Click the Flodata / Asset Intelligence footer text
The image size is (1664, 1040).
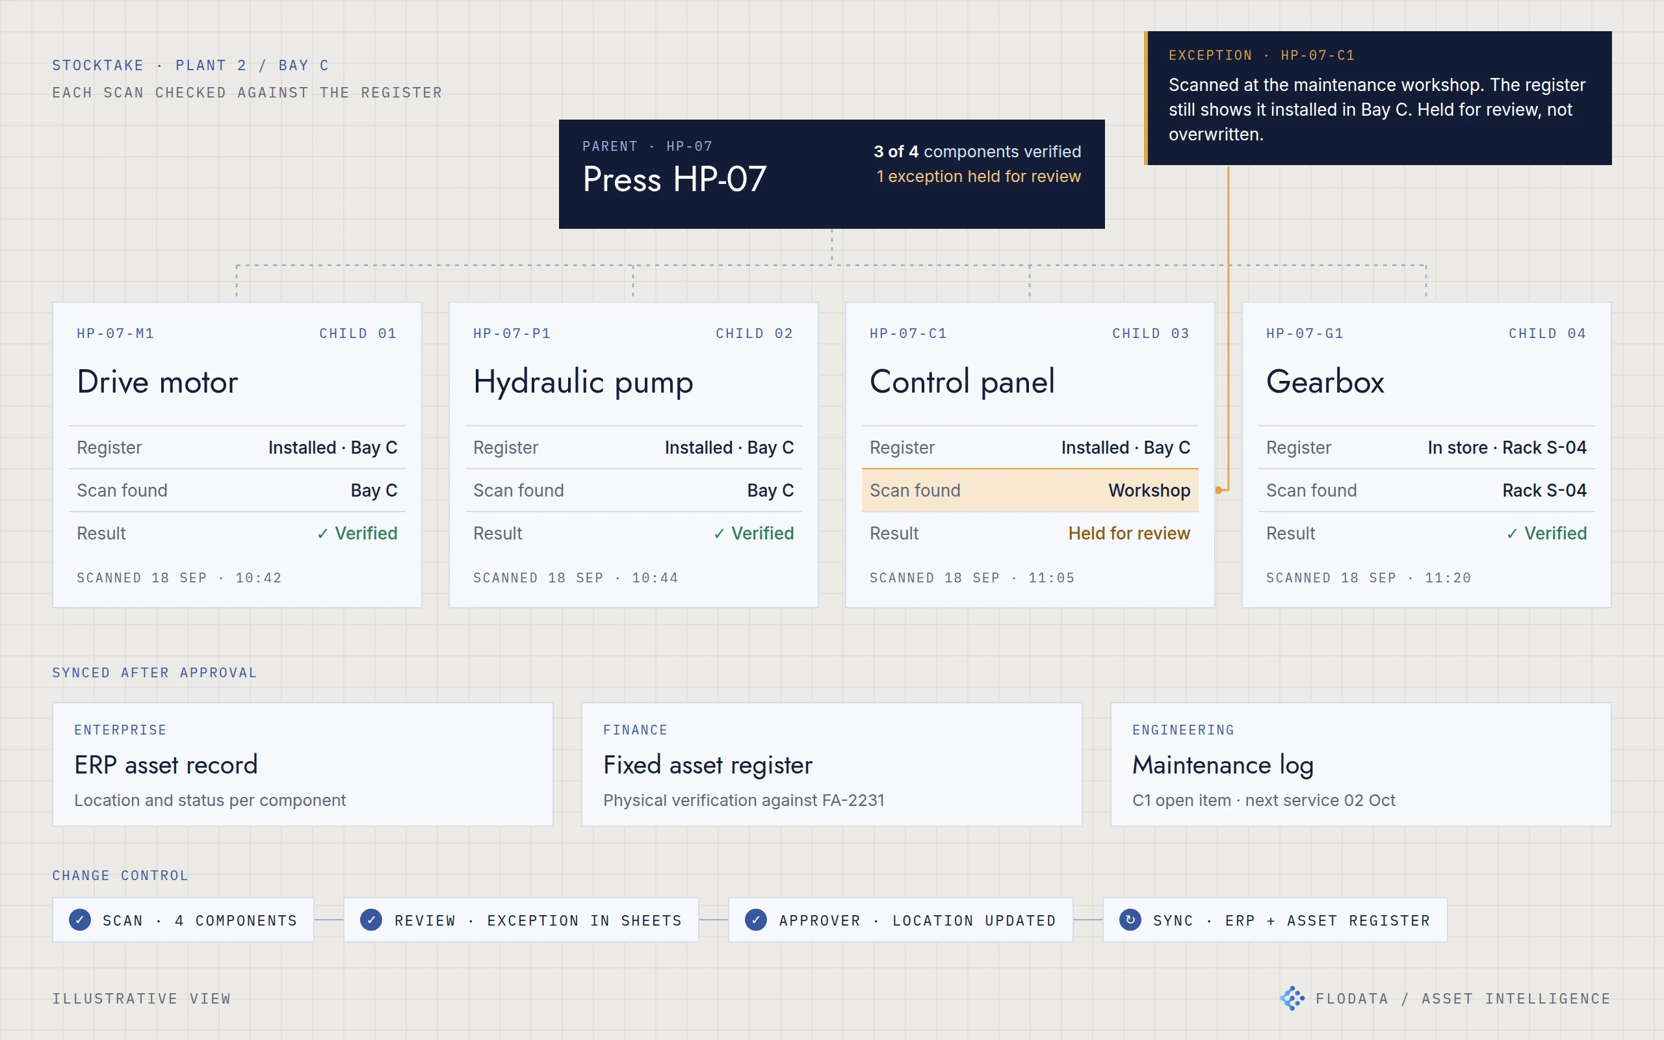(1462, 999)
